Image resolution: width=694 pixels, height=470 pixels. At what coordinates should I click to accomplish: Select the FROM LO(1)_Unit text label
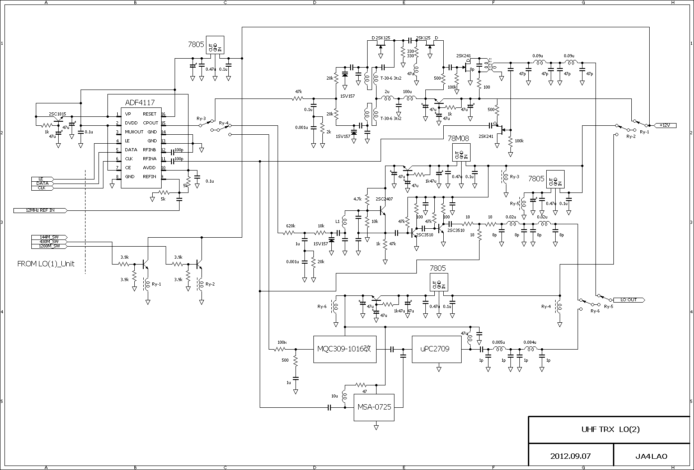46,264
